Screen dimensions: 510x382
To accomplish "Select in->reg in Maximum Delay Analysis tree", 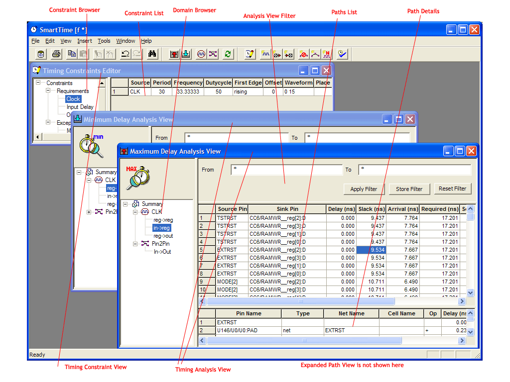I will (x=161, y=228).
